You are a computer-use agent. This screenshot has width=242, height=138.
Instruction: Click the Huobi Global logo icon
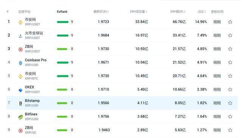tap(20, 36)
